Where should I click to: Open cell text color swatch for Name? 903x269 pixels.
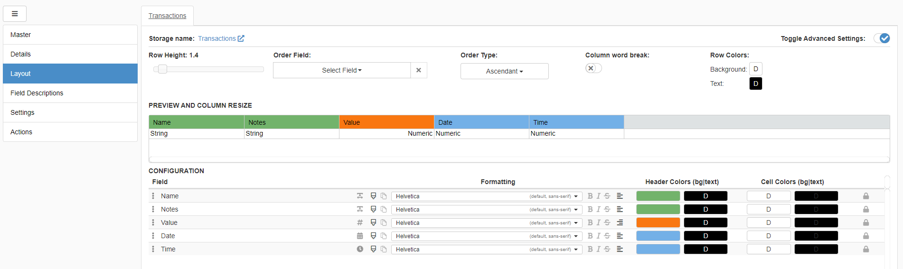tap(816, 196)
